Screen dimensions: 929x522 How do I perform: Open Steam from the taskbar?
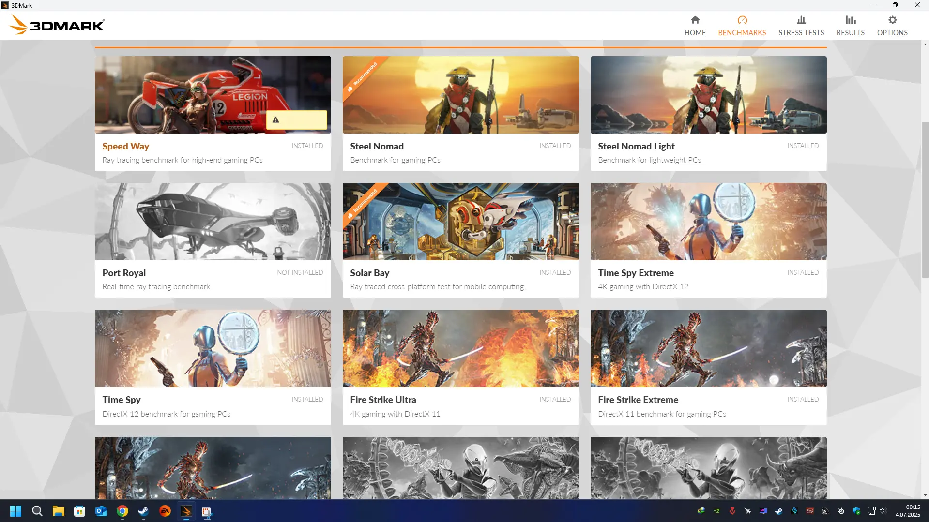tap(143, 511)
